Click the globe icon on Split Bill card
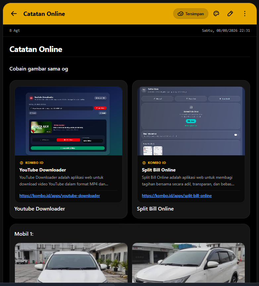 pyautogui.click(x=144, y=163)
